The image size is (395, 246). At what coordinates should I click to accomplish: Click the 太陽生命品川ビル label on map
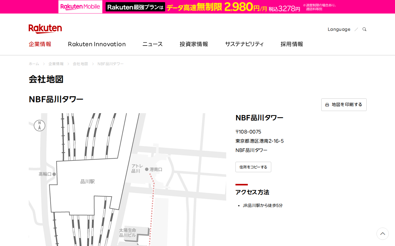click(x=127, y=232)
